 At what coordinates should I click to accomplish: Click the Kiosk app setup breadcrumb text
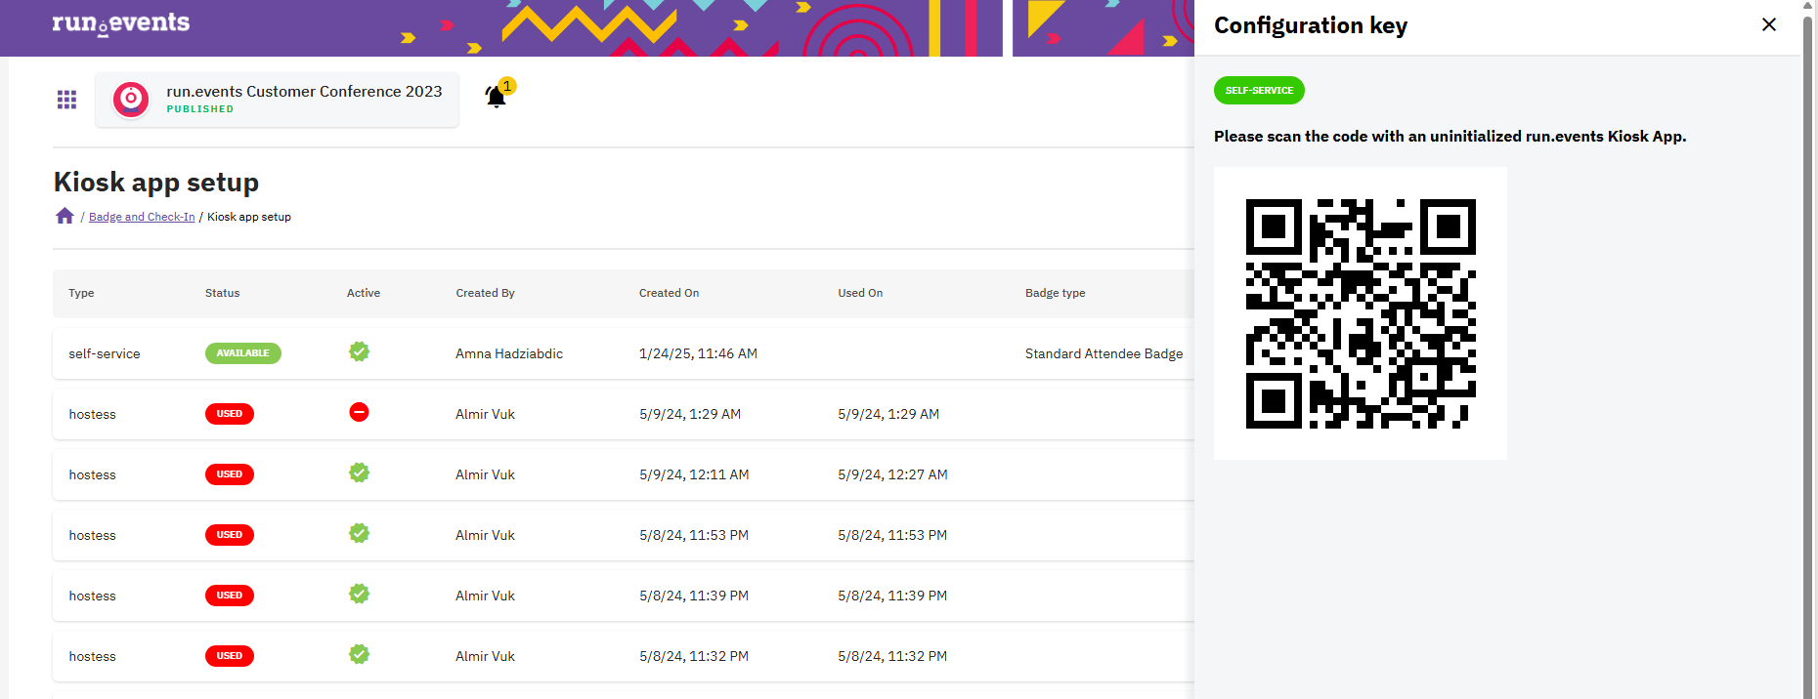point(249,217)
